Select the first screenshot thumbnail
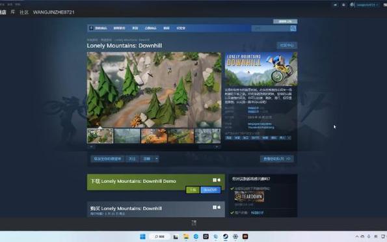Viewport: 387px width, 242px height. (x=100, y=135)
